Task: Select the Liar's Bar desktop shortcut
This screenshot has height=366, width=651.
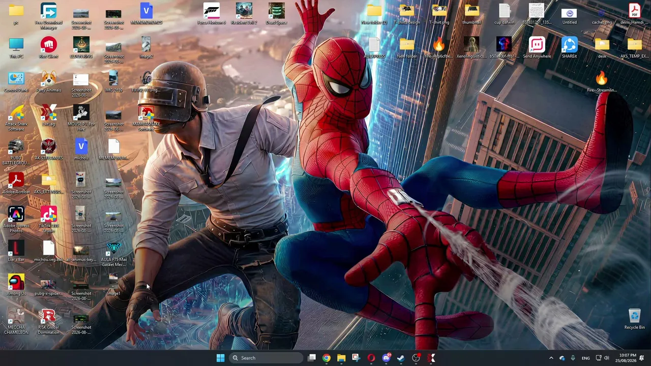Action: (x=16, y=252)
